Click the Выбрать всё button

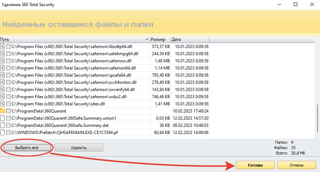click(27, 148)
